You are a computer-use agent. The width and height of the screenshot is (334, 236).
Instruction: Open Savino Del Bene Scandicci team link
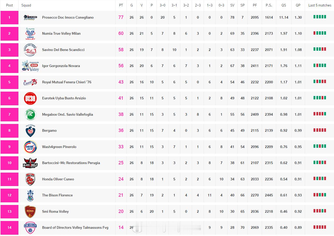click(x=63, y=50)
